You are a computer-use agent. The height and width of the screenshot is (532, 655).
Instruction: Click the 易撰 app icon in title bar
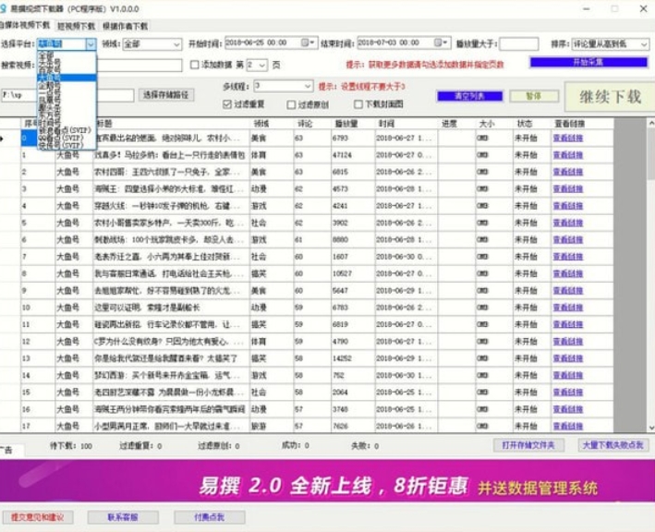[x=6, y=7]
